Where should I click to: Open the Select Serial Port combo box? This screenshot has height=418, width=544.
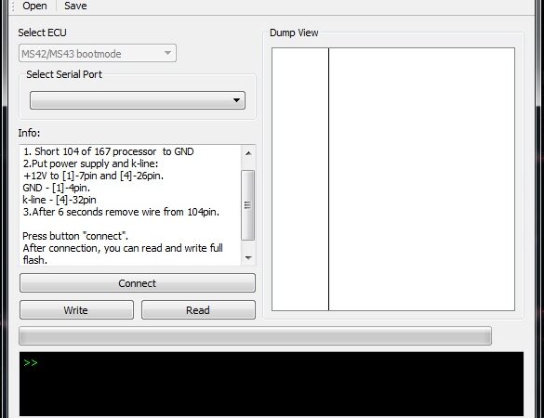click(x=138, y=100)
